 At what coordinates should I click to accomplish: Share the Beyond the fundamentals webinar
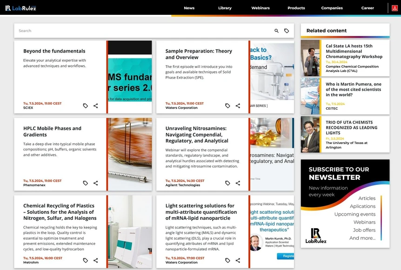96,106
